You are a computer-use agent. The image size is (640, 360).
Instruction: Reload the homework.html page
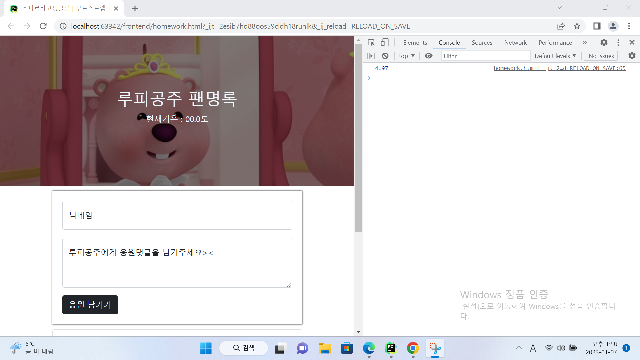point(43,26)
